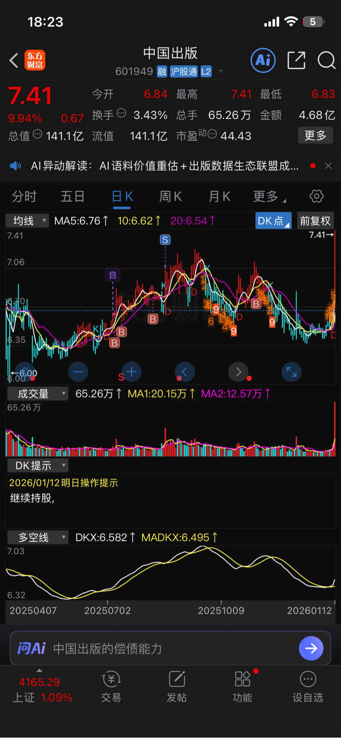
Task: Tap the 继续持股 operation tip text
Action: point(32,498)
